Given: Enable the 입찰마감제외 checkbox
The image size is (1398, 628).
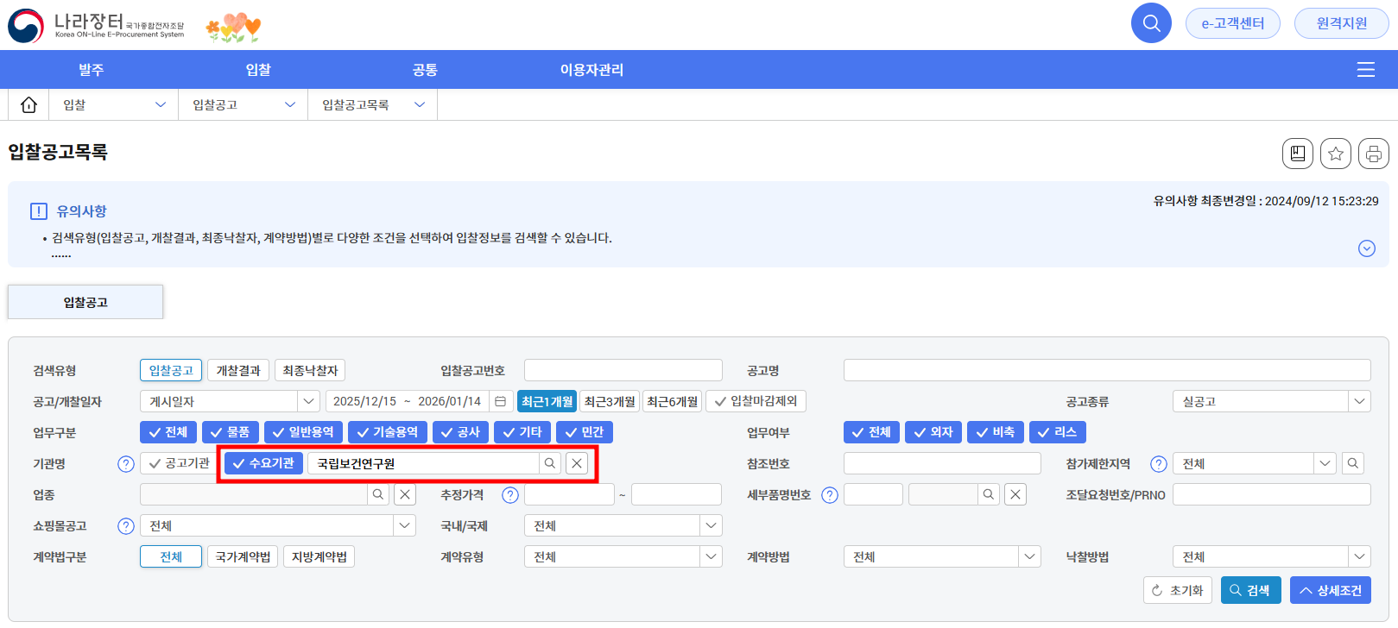Looking at the screenshot, I should point(756,401).
